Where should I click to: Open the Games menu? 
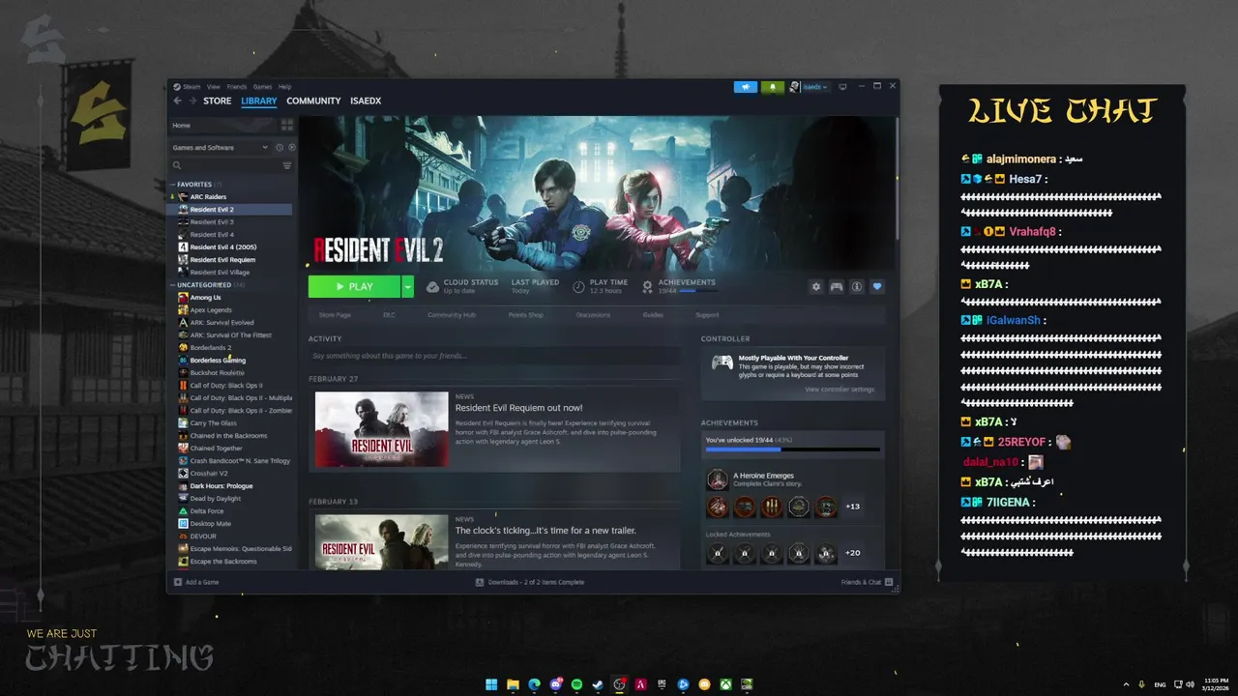pyautogui.click(x=263, y=87)
